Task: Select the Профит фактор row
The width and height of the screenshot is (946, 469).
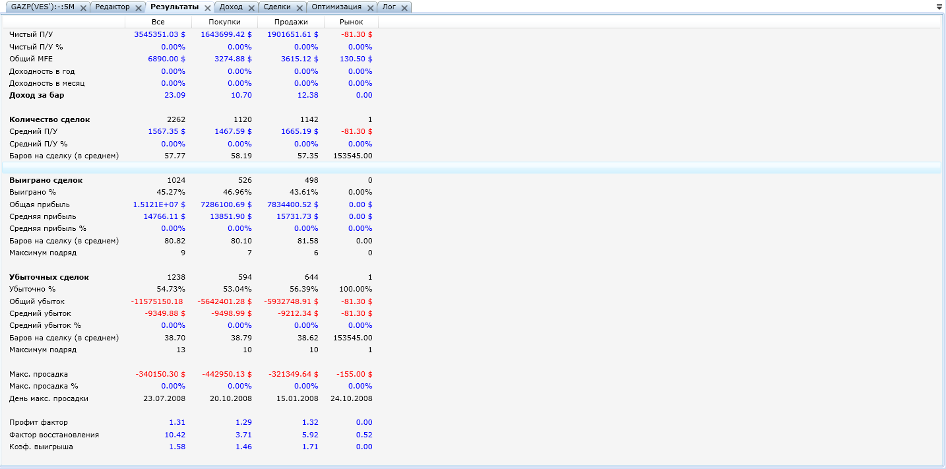Action: coord(38,422)
